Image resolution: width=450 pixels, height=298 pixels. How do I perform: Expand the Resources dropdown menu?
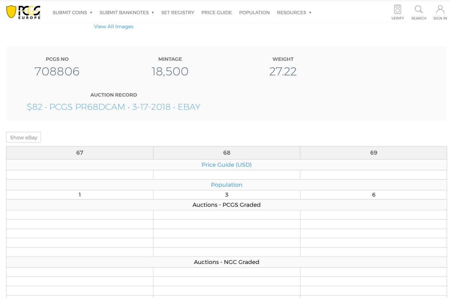tap(294, 13)
